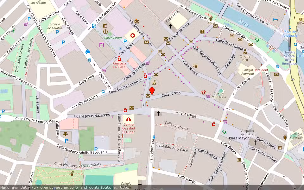
Task: Click the courthouse scales icon
Action: [x=66, y=134]
